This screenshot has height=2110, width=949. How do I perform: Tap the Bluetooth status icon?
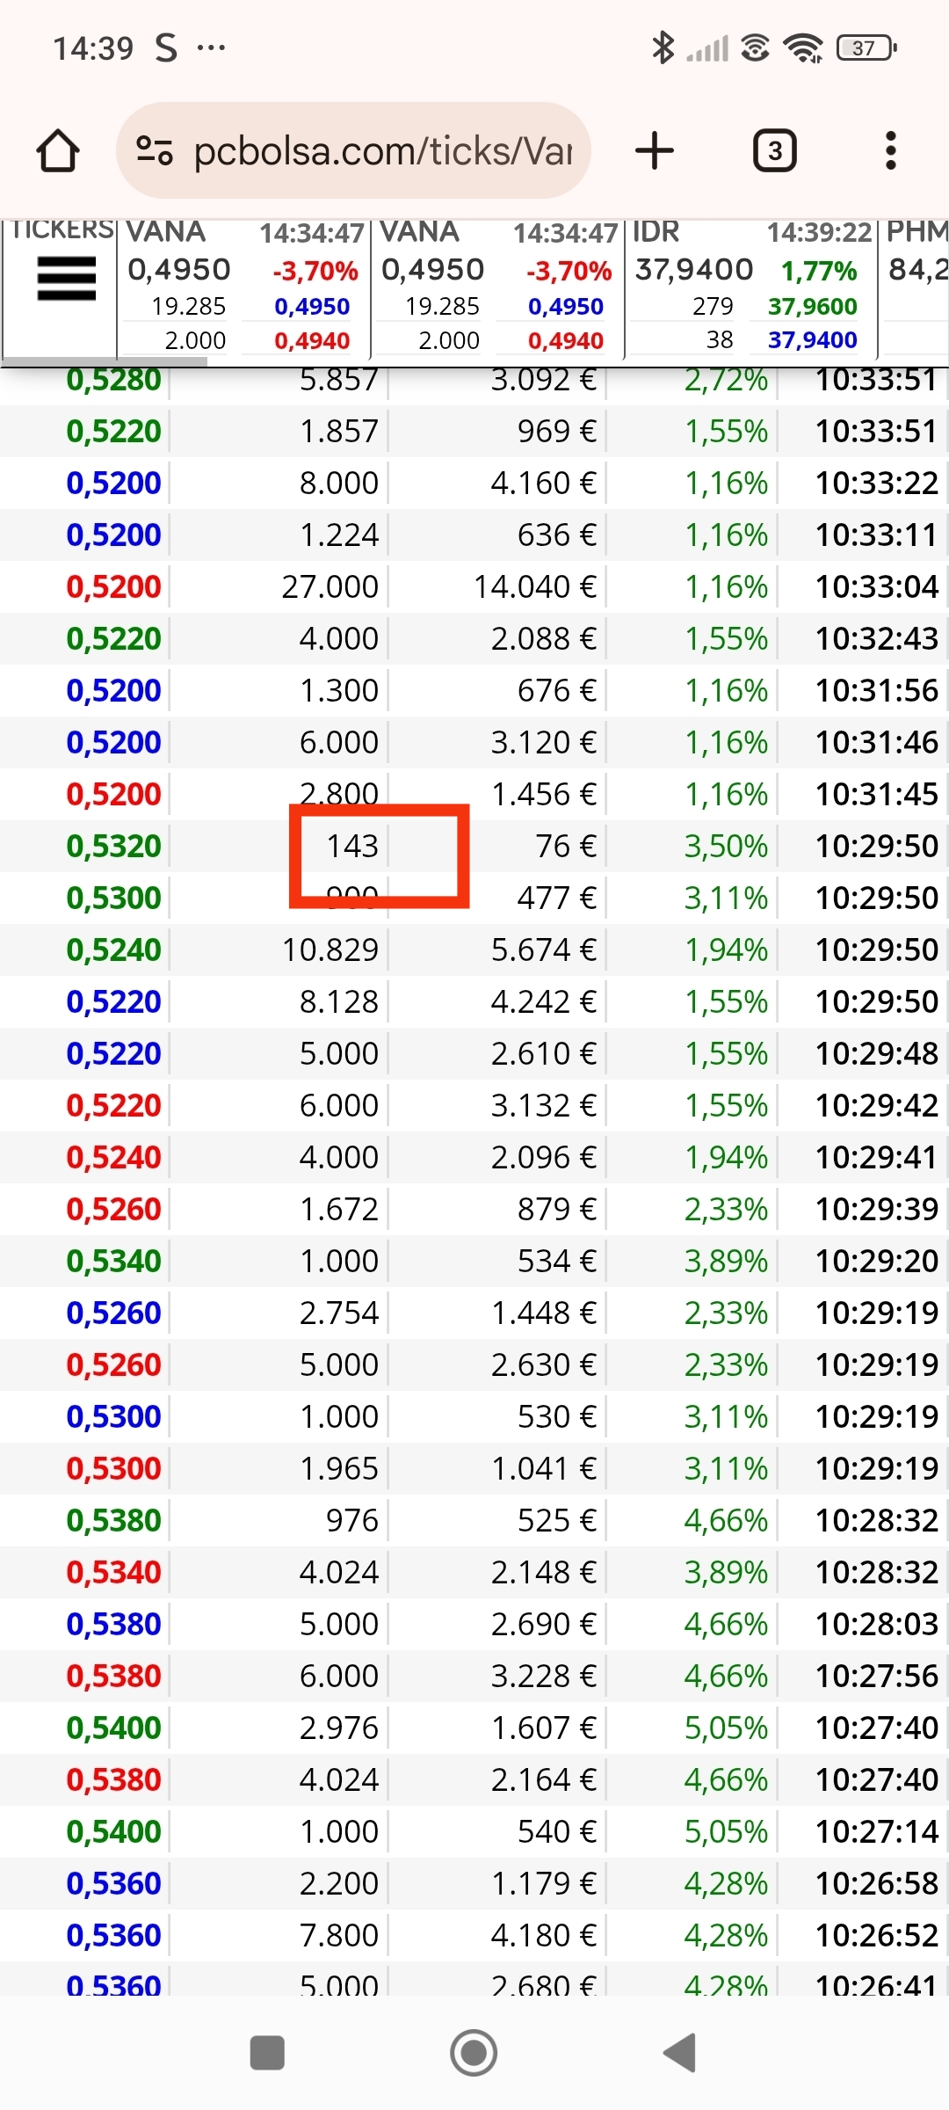[x=663, y=47]
